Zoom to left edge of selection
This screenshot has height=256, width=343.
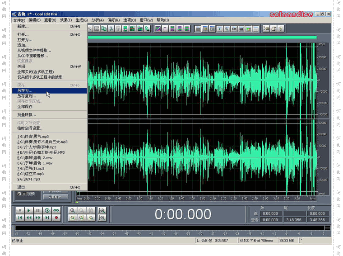coord(81,218)
